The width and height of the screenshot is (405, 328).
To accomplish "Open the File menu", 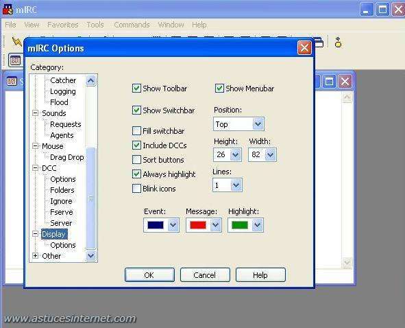I will [x=10, y=25].
